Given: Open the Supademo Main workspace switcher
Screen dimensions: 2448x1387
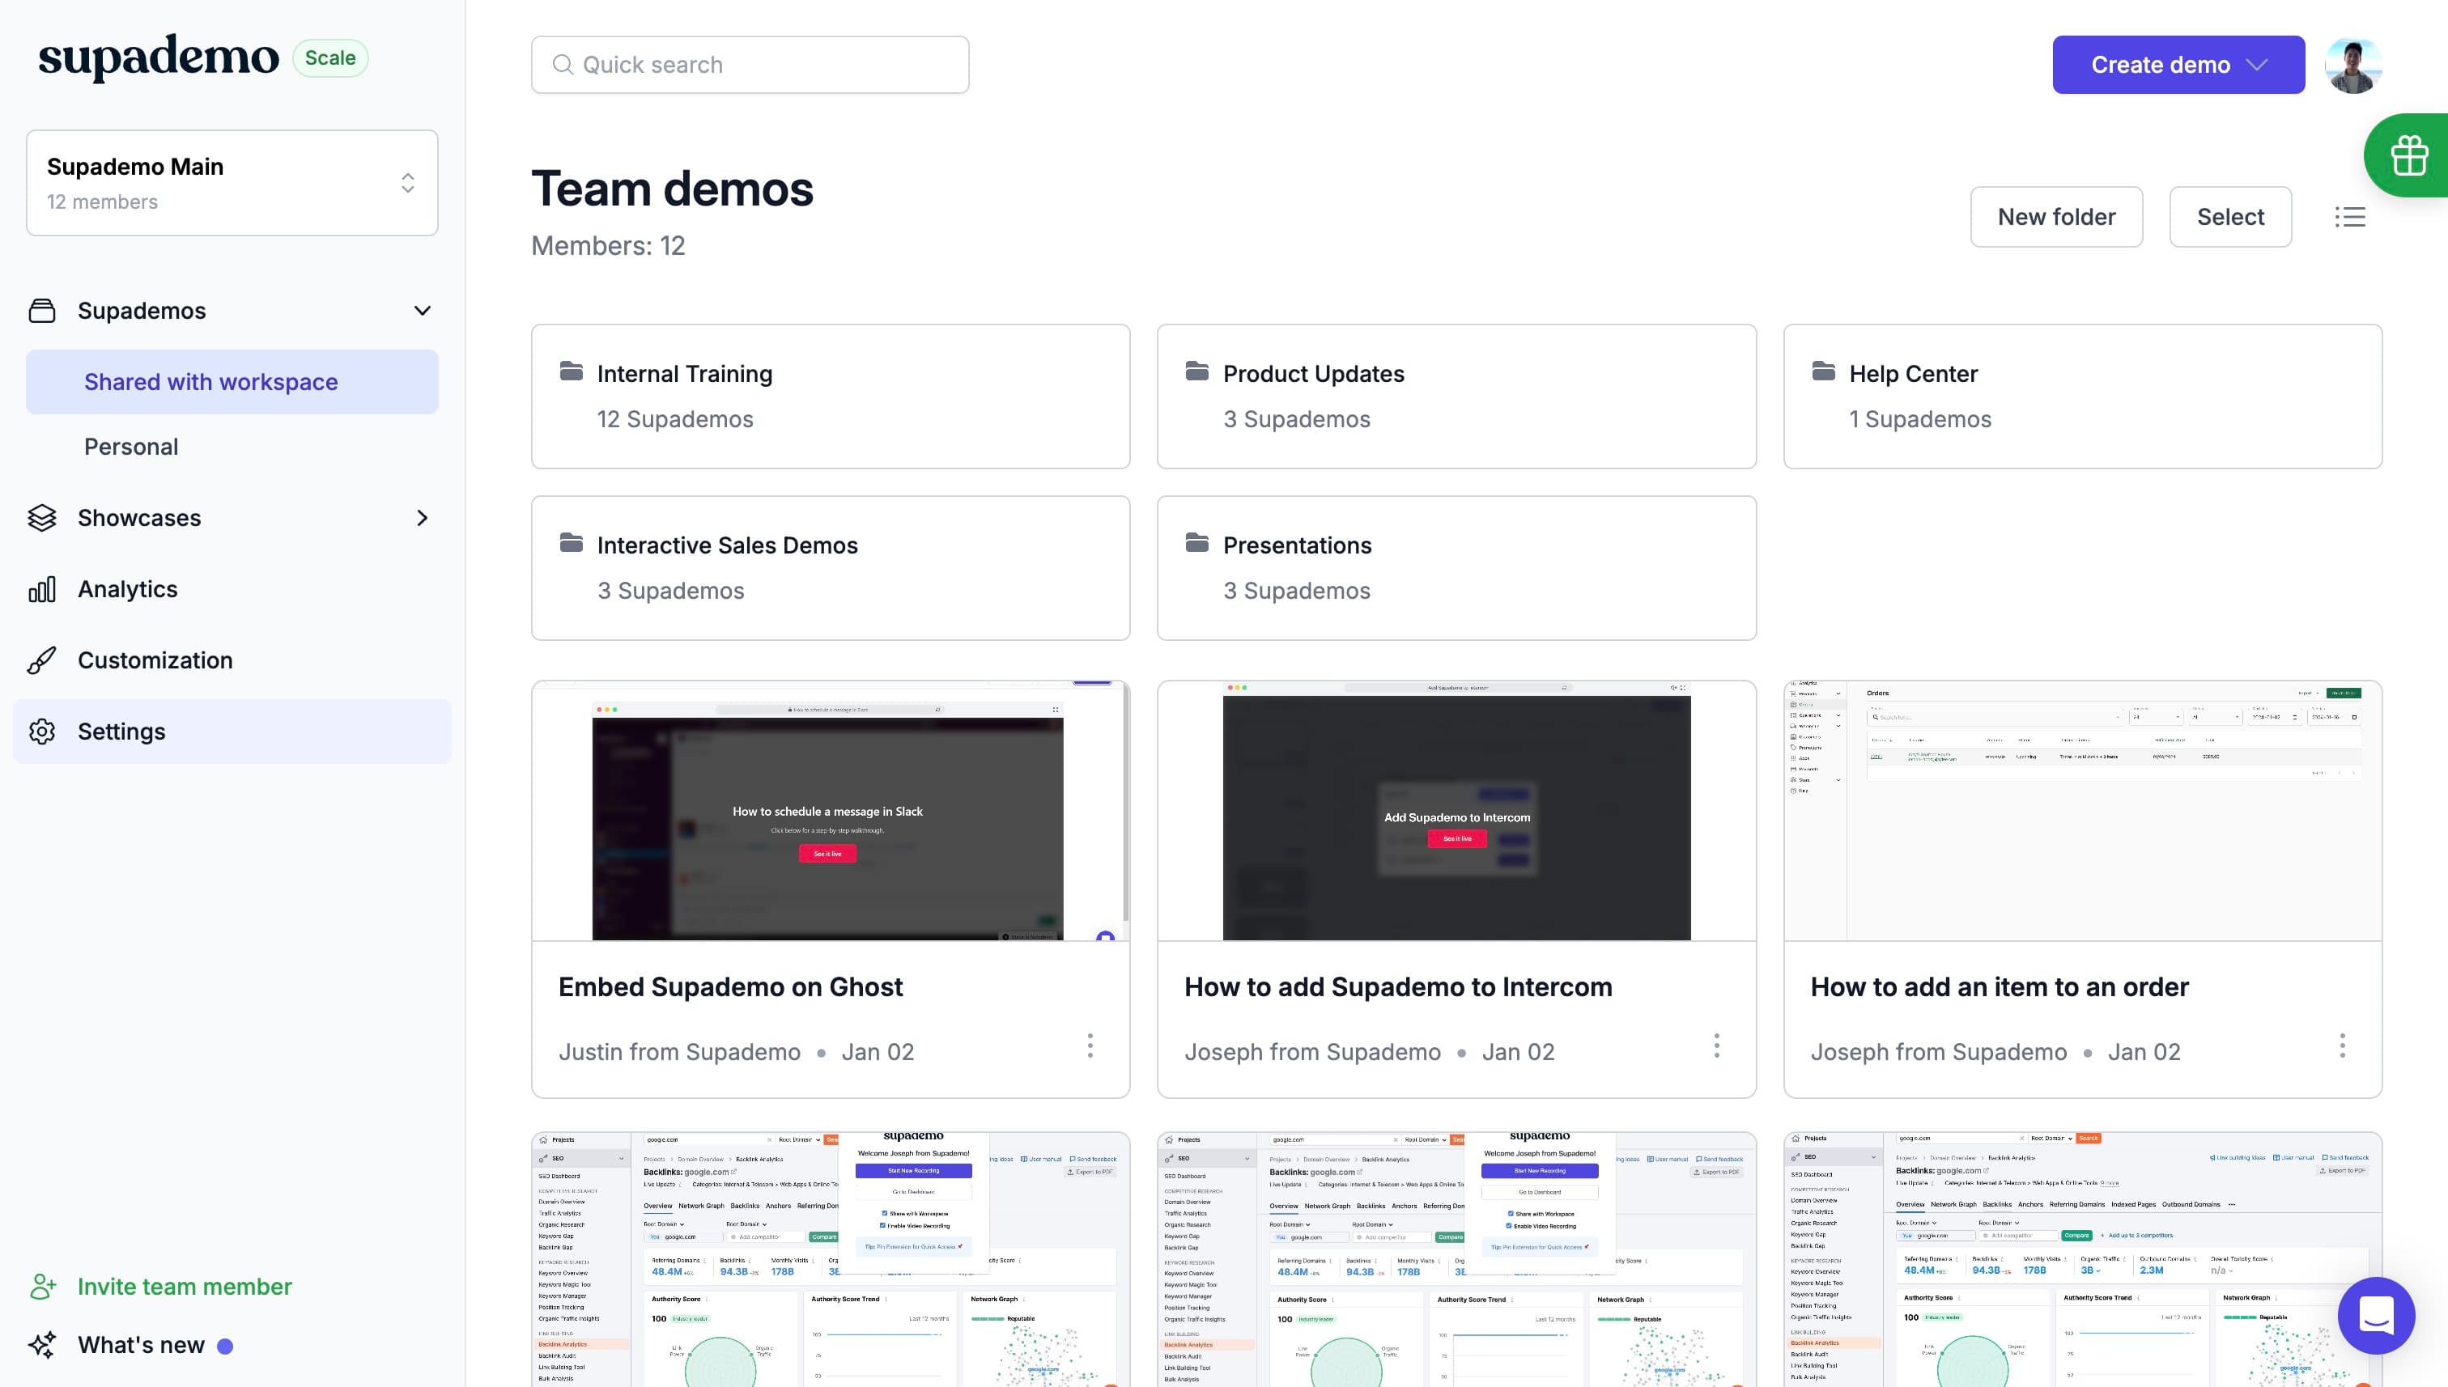Looking at the screenshot, I should click(x=232, y=183).
